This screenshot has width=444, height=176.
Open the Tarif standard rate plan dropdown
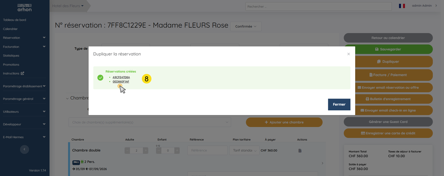click(244, 150)
